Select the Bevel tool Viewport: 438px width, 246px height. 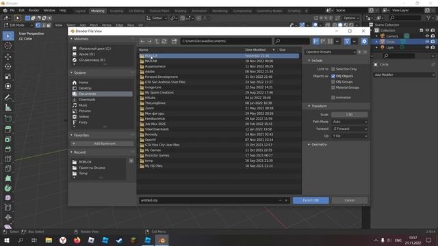coord(8,149)
